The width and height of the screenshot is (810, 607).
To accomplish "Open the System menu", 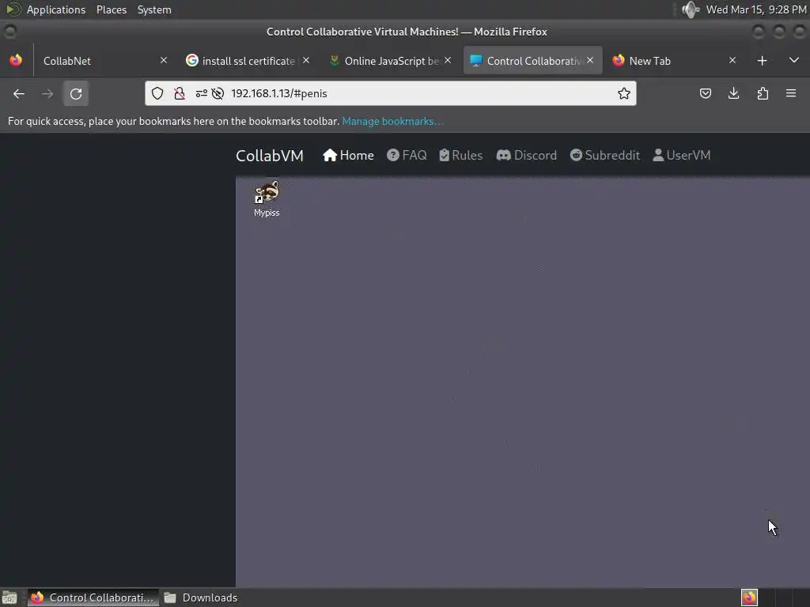I will (x=154, y=9).
